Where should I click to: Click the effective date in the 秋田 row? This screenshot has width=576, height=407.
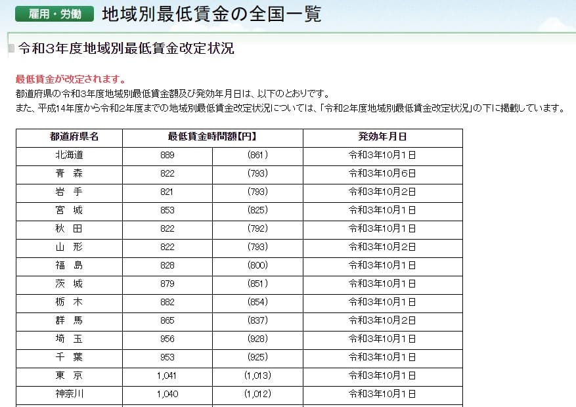382,228
